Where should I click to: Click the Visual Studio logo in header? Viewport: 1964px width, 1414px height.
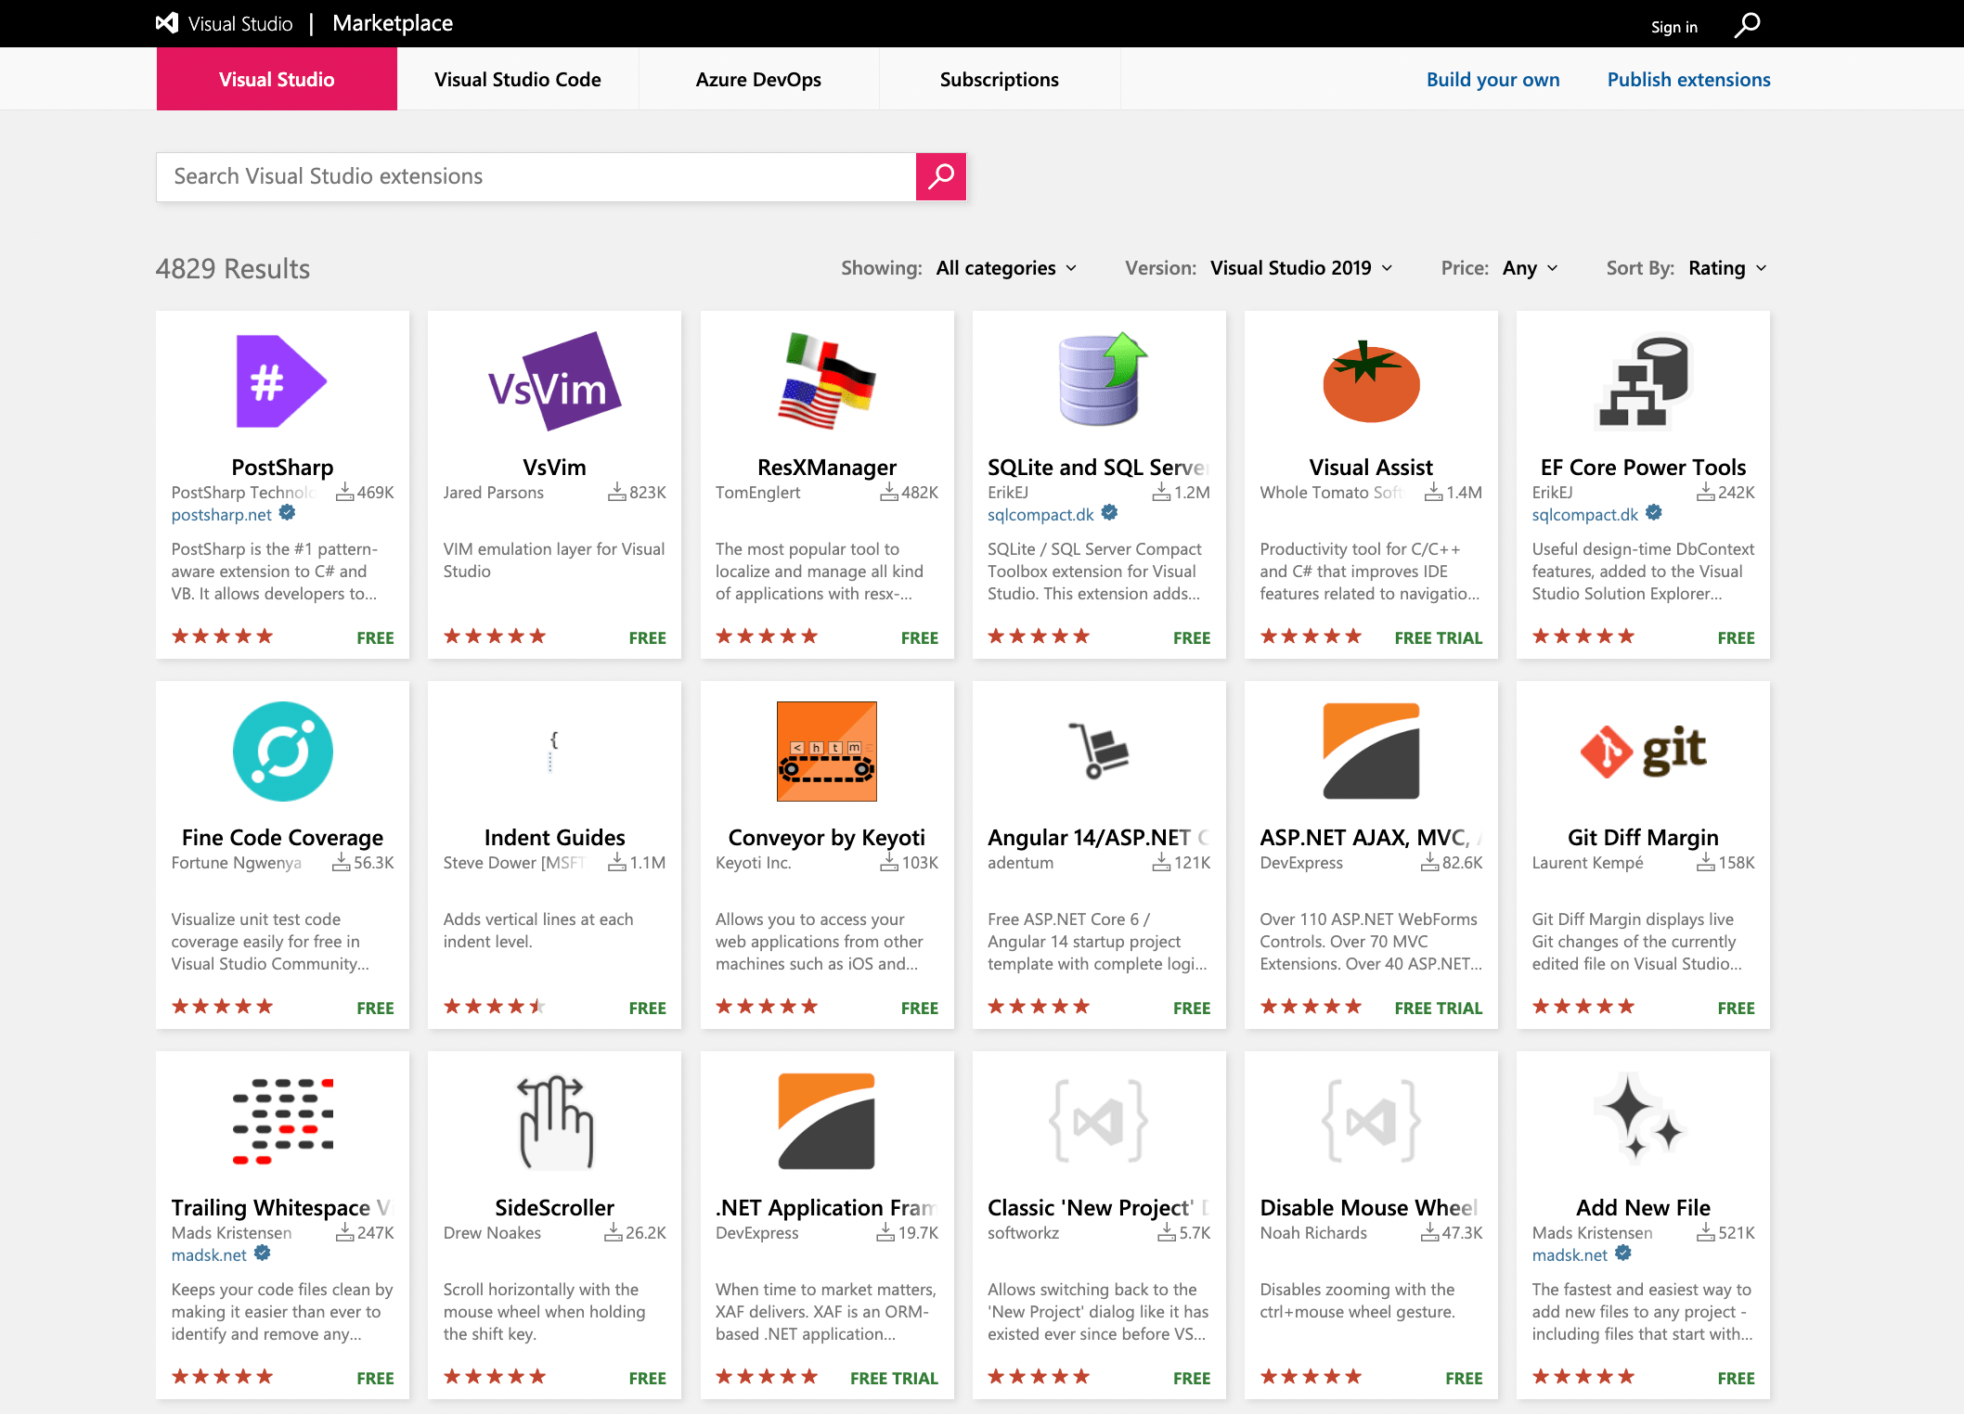click(167, 23)
